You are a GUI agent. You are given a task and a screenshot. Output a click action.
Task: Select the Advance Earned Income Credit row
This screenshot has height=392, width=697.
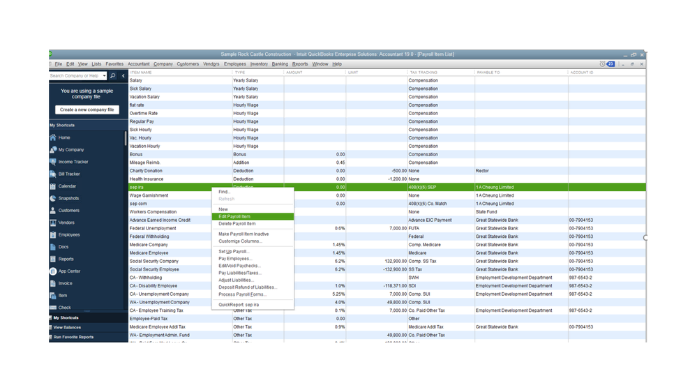(387, 220)
